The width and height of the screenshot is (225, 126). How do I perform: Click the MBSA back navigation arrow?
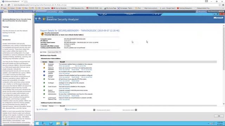pos(36,19)
